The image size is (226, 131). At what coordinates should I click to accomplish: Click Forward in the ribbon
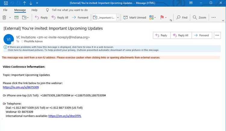point(80,17)
